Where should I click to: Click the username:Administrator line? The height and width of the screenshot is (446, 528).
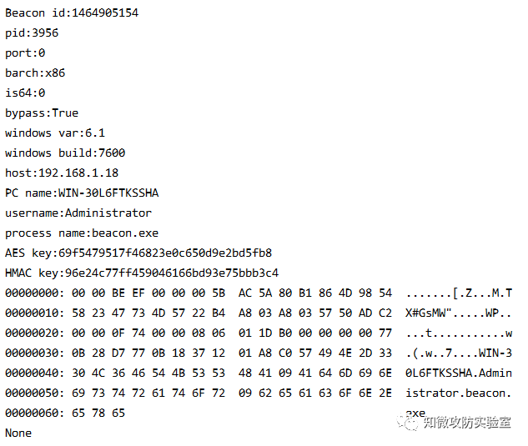78,213
